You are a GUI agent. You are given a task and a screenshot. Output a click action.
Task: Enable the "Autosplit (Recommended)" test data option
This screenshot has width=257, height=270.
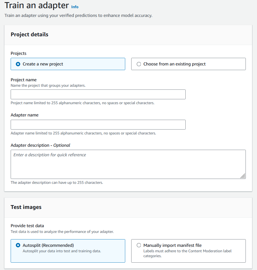18,245
